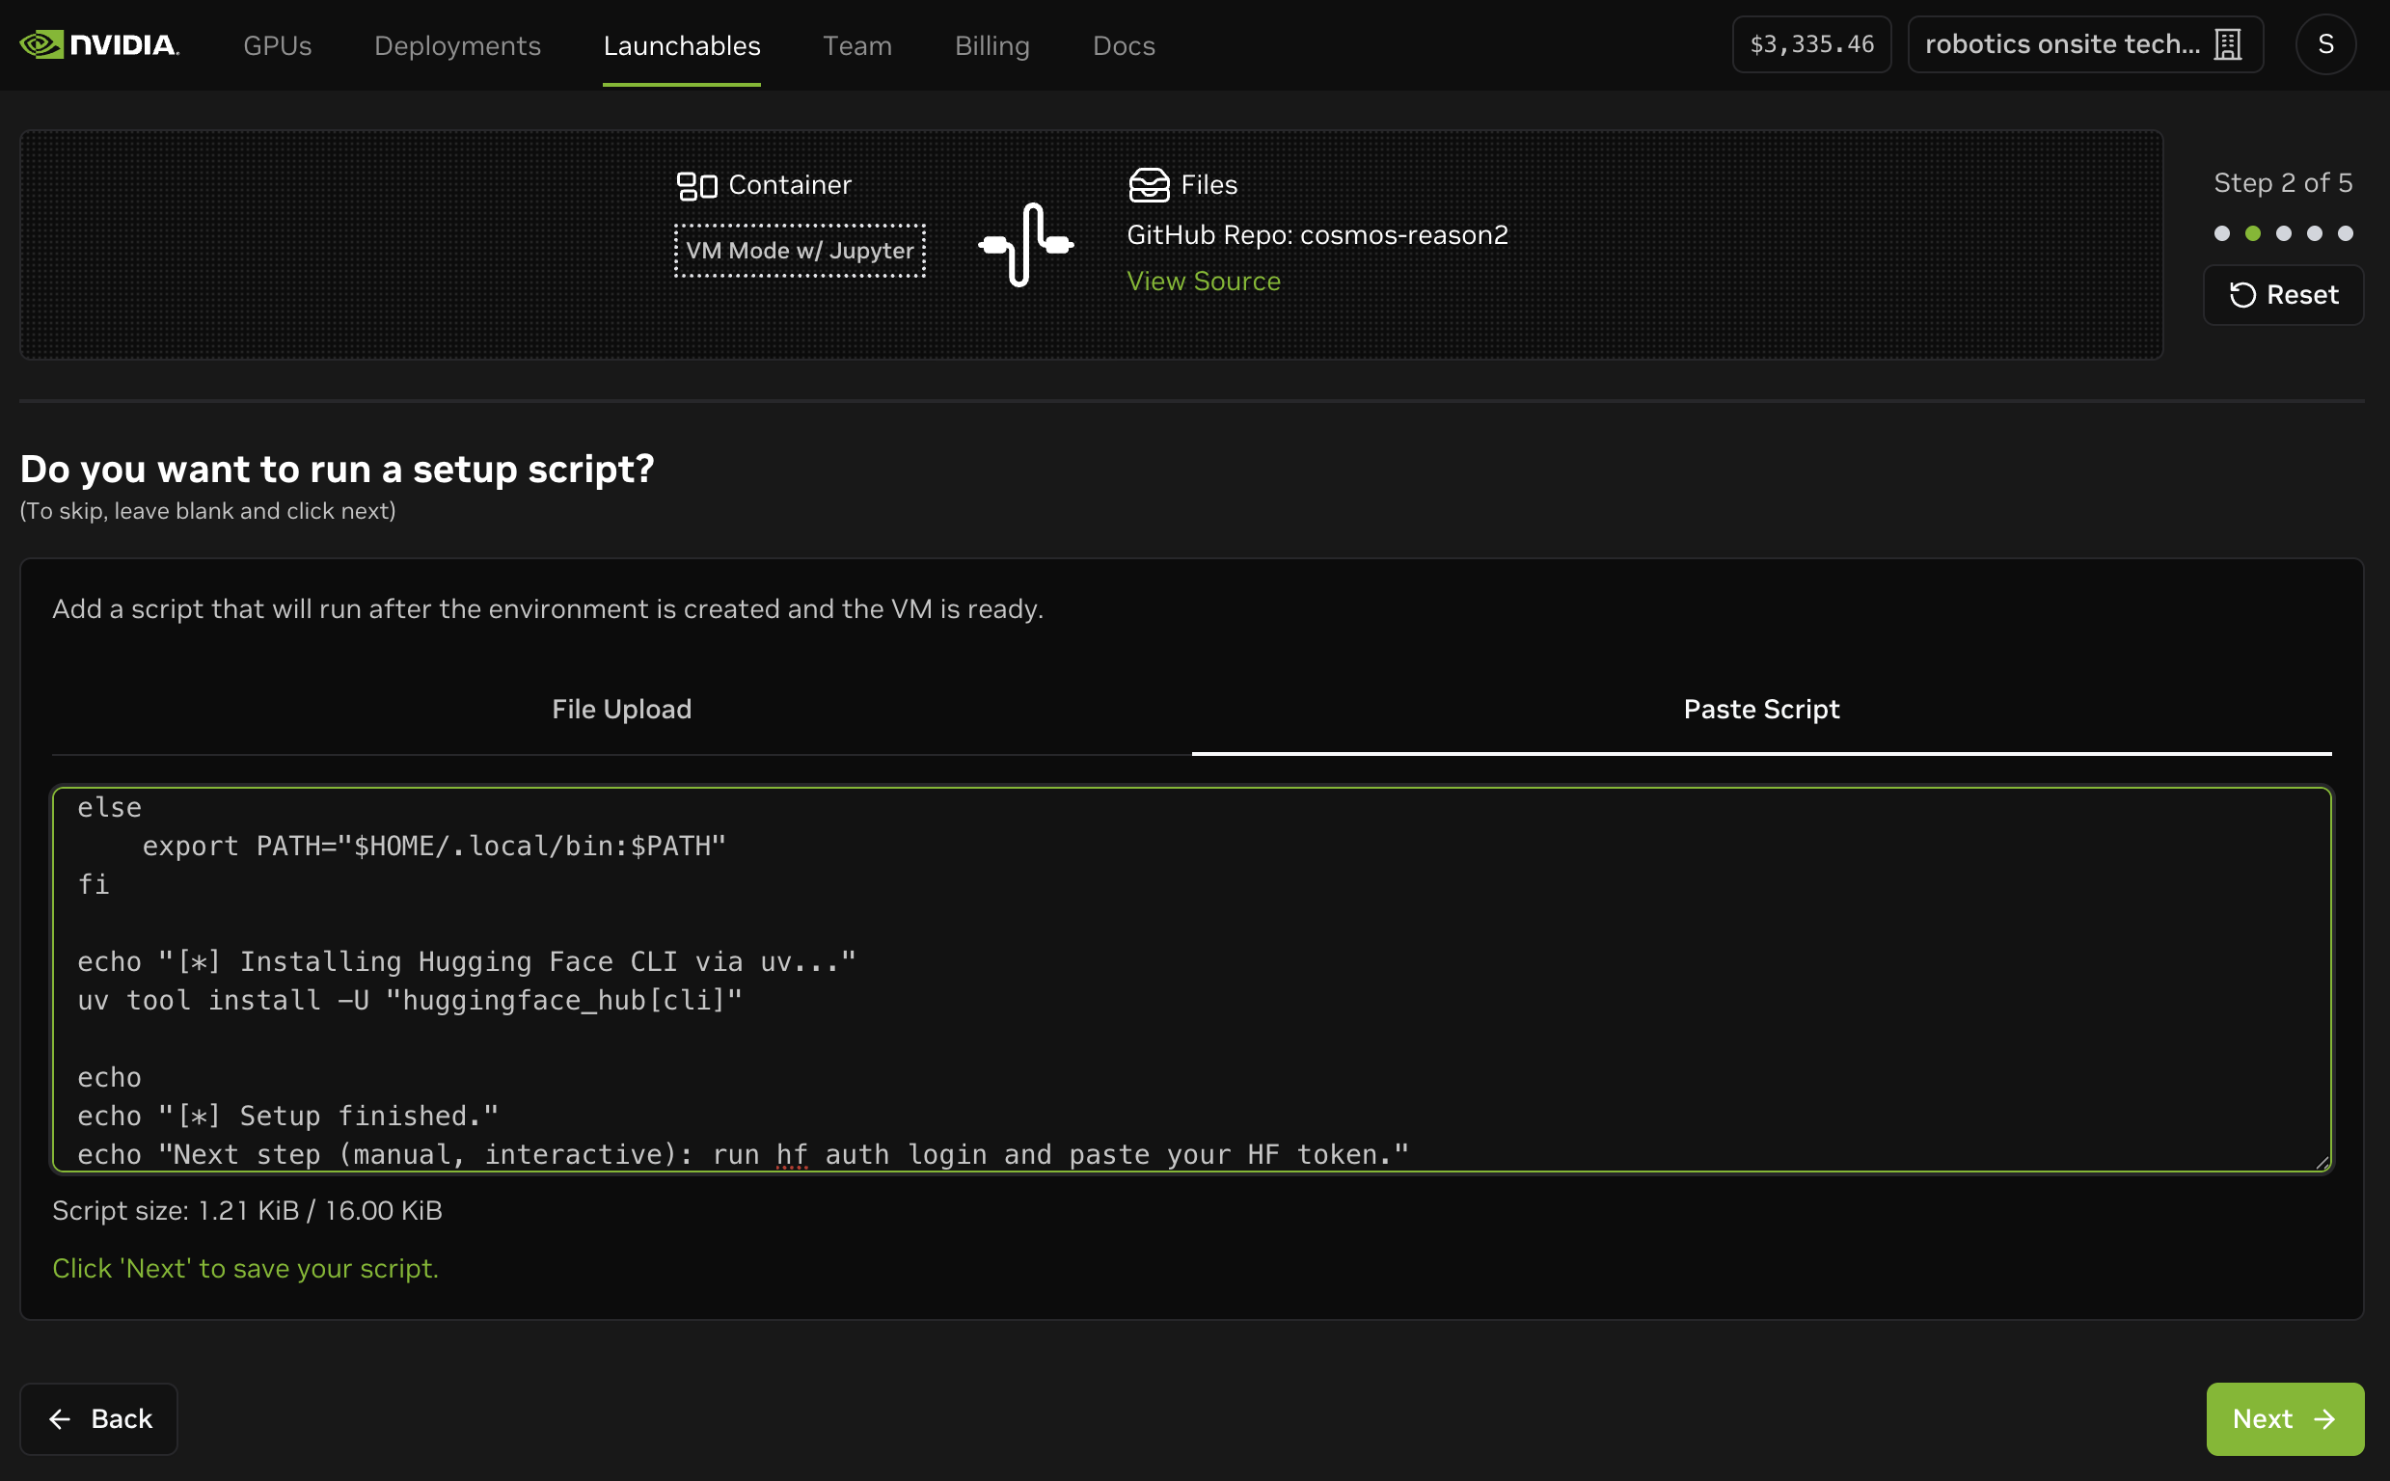
Task: Navigate to the Billing section
Action: pos(991,45)
